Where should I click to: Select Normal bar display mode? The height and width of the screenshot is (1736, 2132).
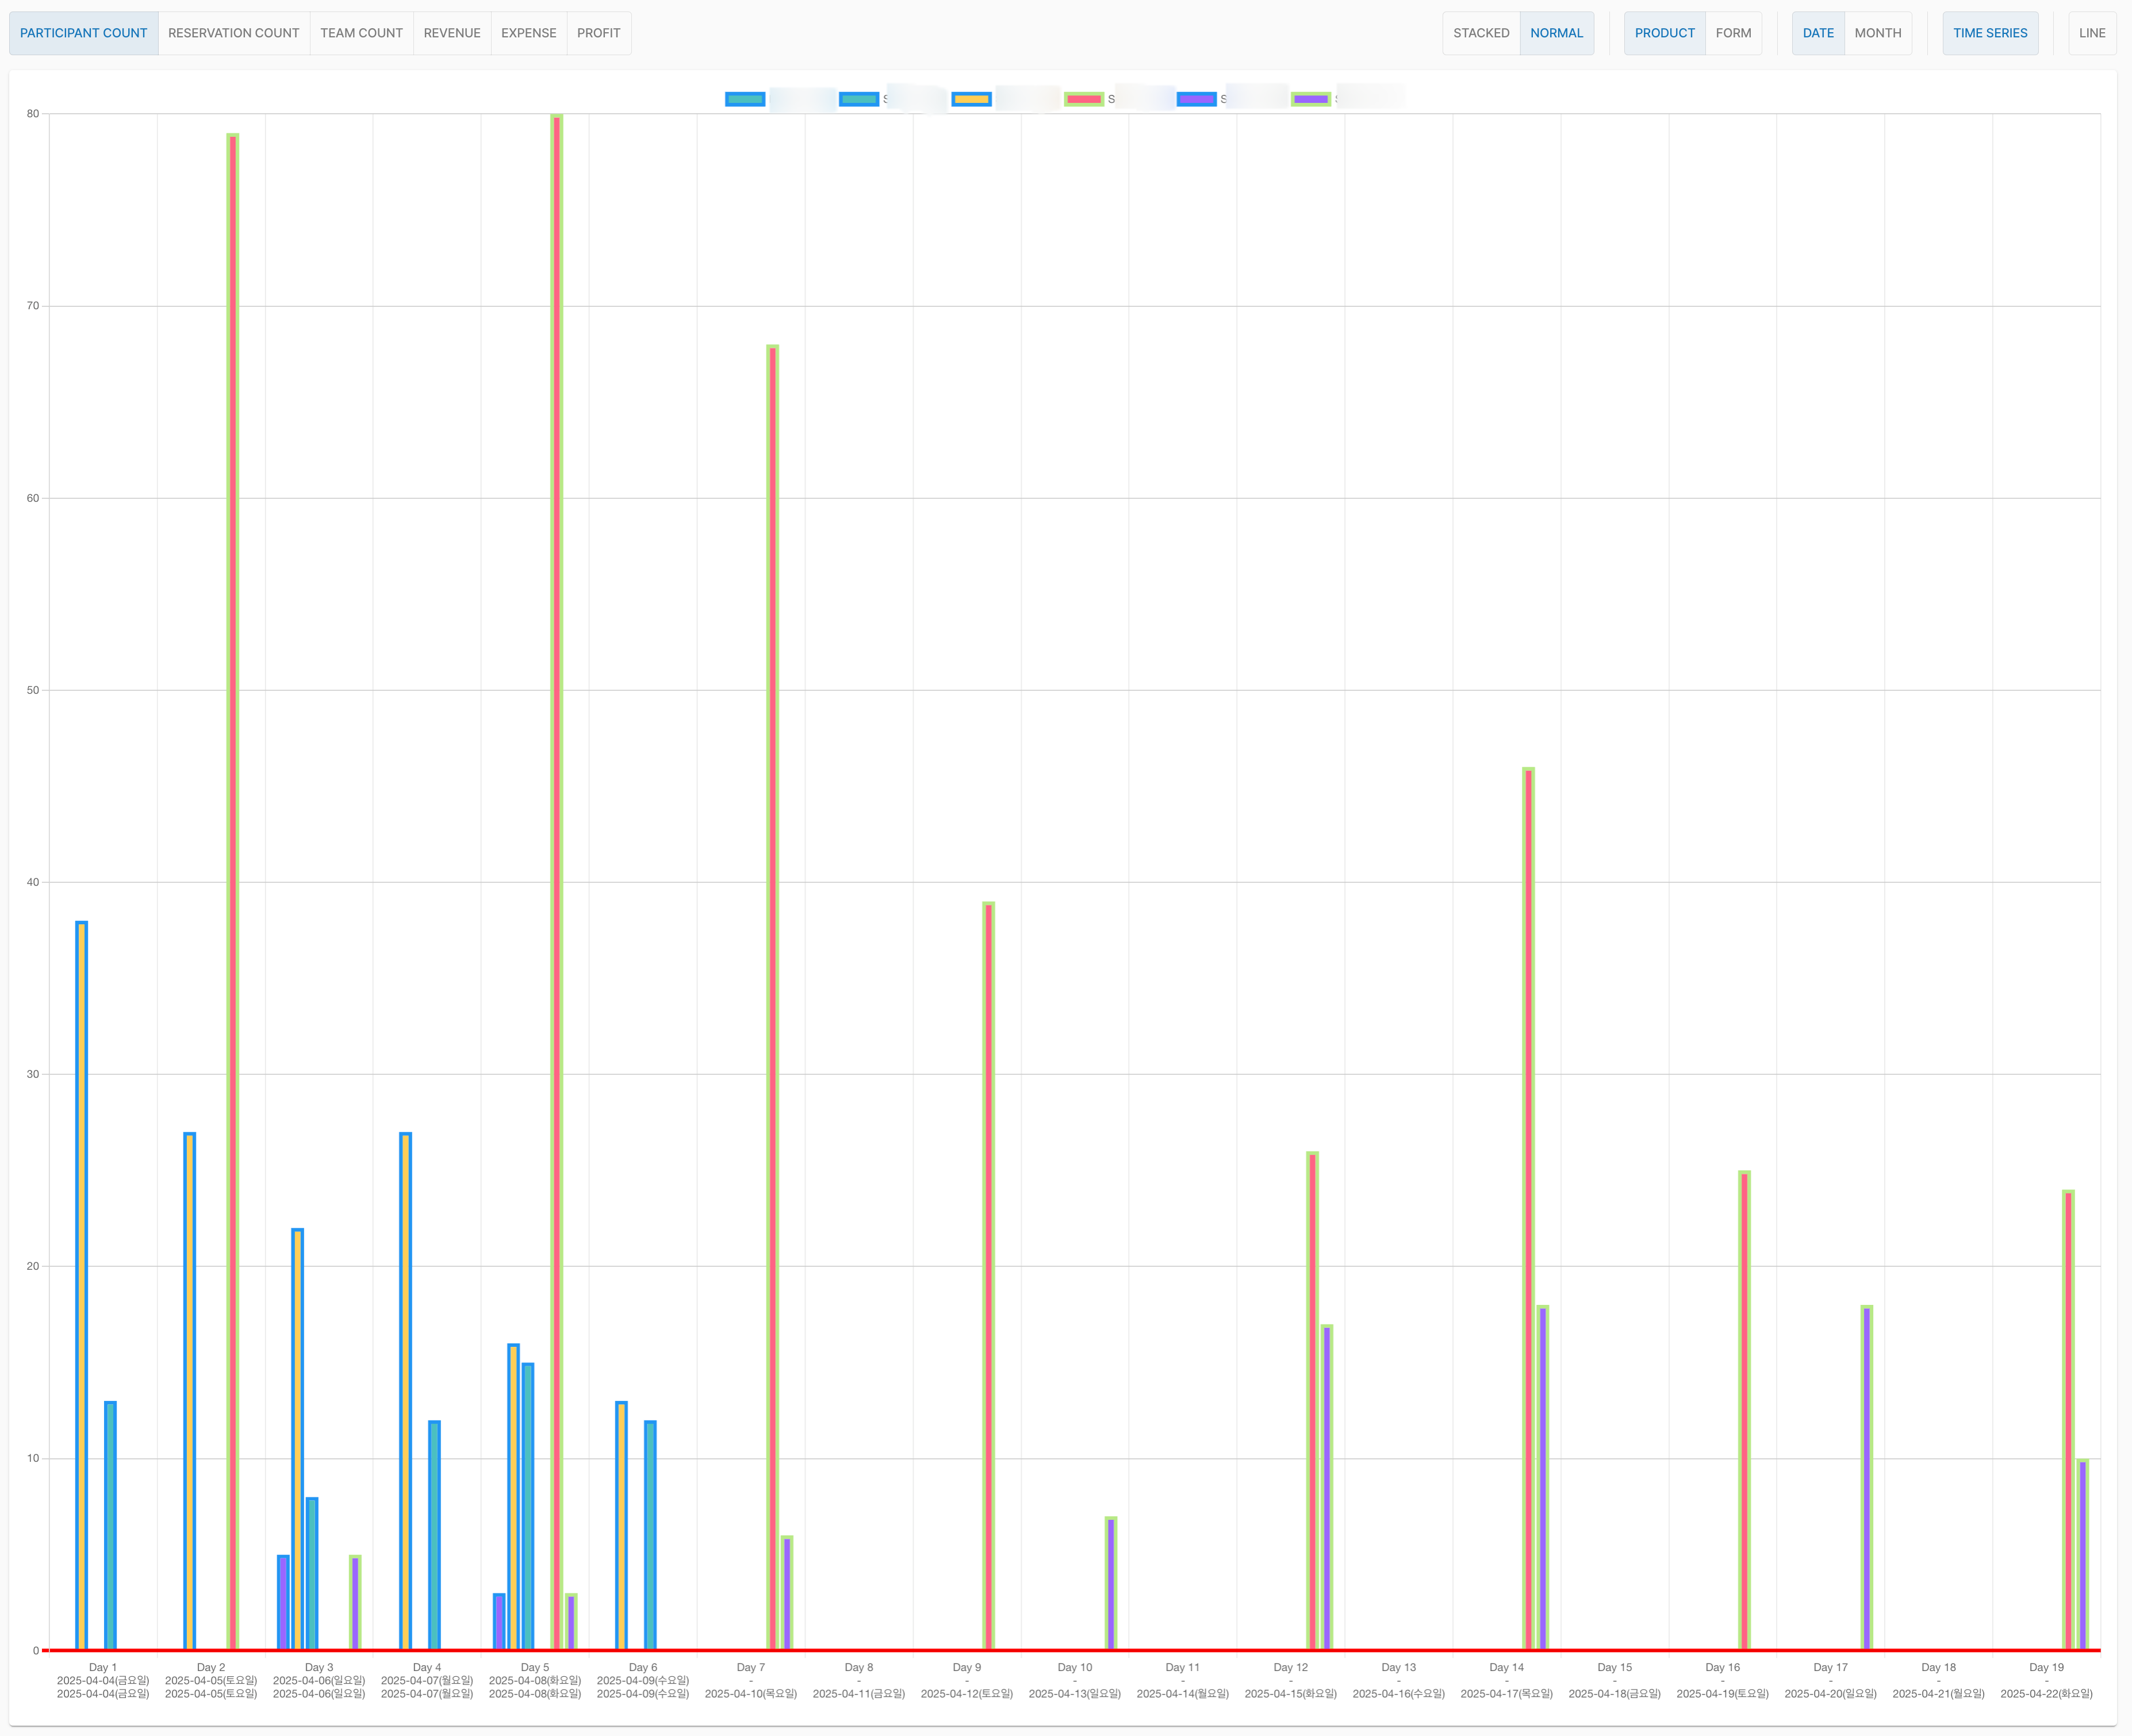tap(1556, 33)
